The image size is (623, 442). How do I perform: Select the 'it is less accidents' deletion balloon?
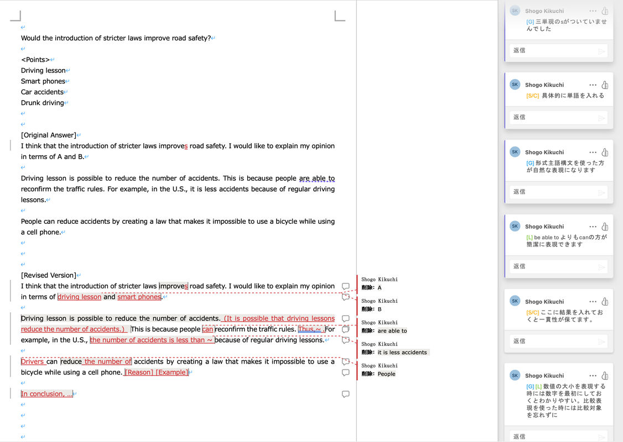pyautogui.click(x=402, y=352)
